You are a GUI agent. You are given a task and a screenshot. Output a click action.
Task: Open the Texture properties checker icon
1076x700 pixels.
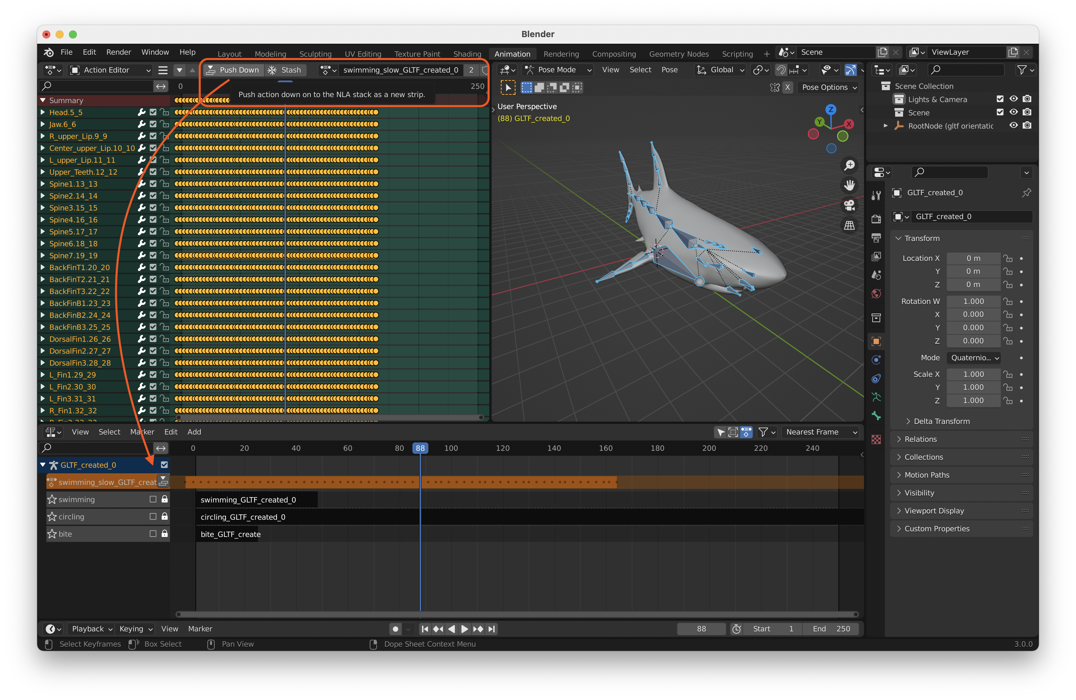(x=876, y=439)
